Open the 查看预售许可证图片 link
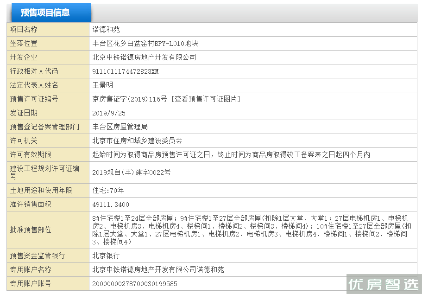The height and width of the screenshot is (294, 422). [x=206, y=99]
